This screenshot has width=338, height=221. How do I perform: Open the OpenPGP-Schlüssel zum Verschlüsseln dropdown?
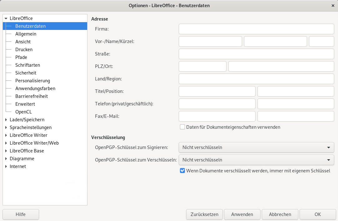(x=256, y=160)
